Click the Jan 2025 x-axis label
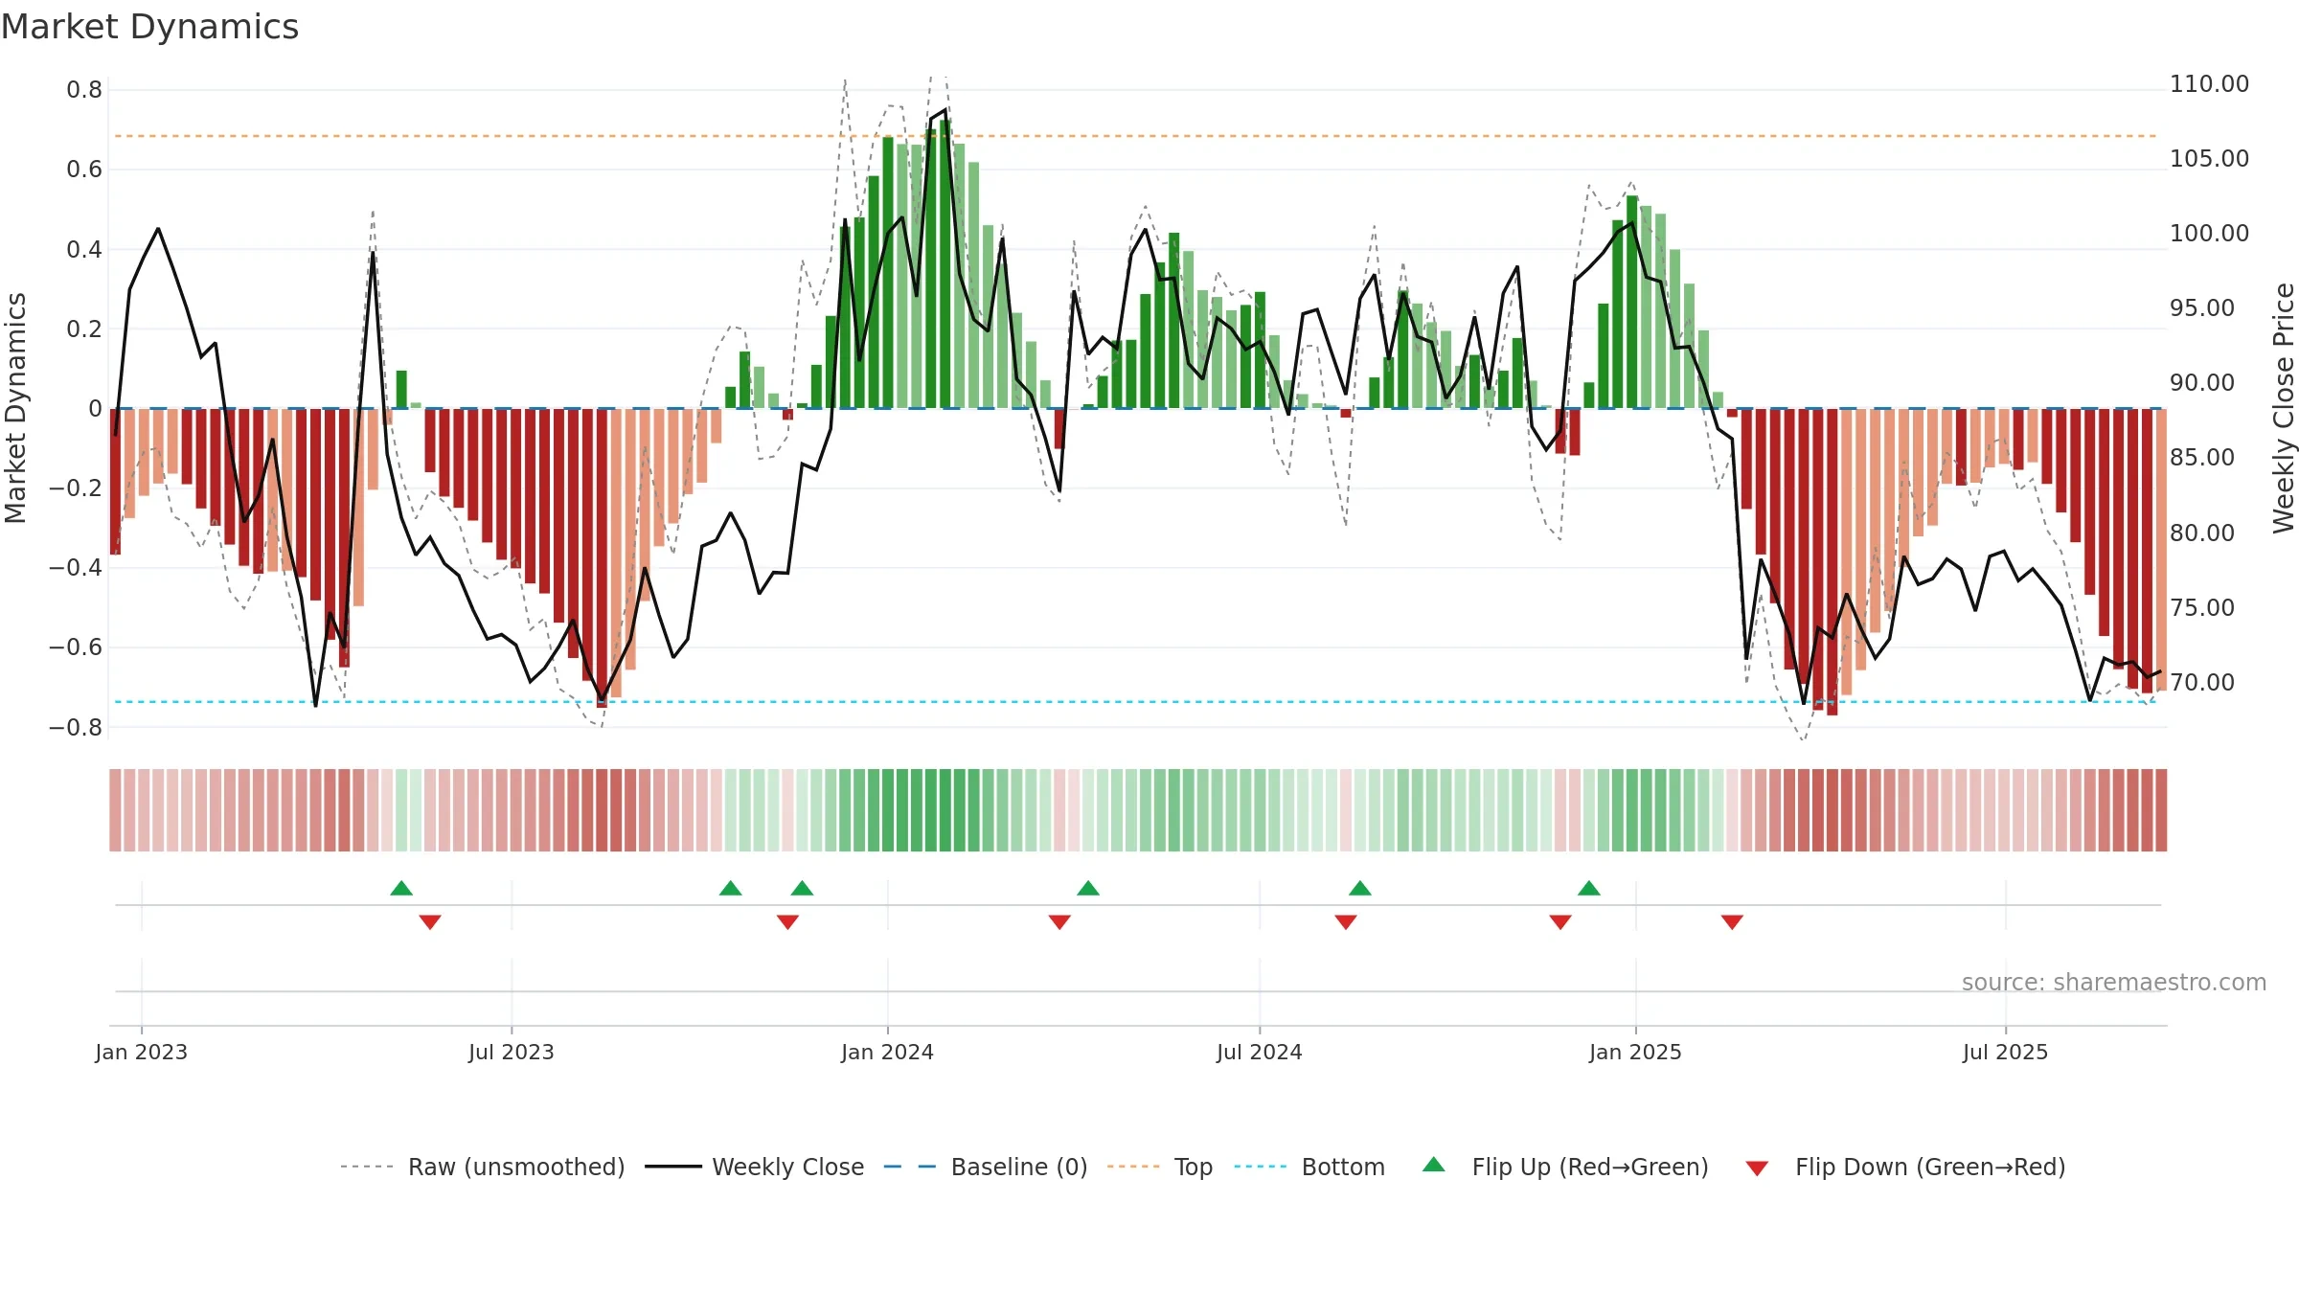 [1636, 1052]
